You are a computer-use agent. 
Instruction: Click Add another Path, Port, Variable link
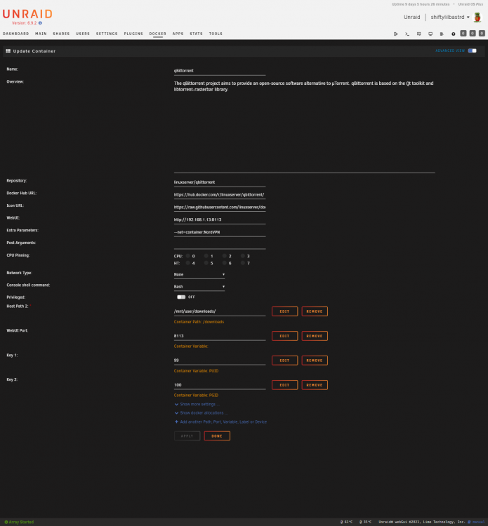click(x=220, y=422)
